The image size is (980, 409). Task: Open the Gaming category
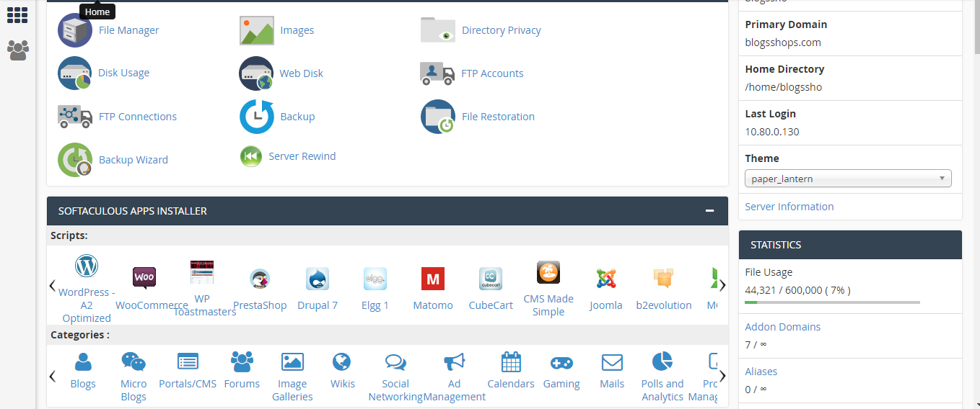[x=561, y=371]
